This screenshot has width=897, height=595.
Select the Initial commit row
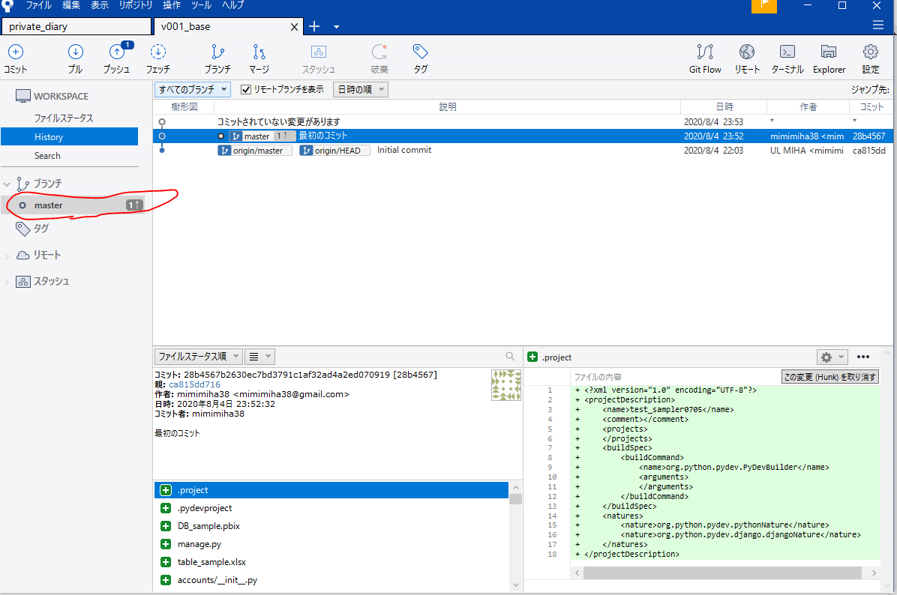pos(523,151)
